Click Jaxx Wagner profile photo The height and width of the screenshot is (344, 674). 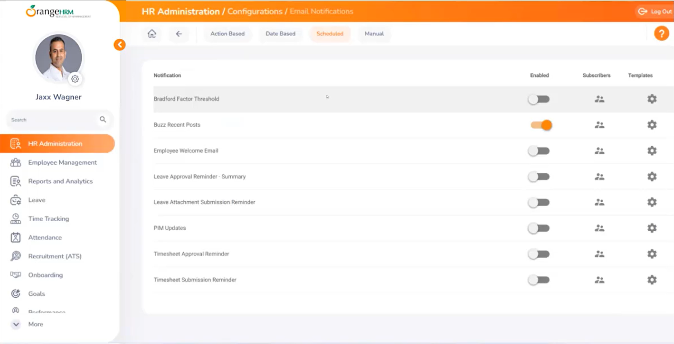tap(59, 58)
